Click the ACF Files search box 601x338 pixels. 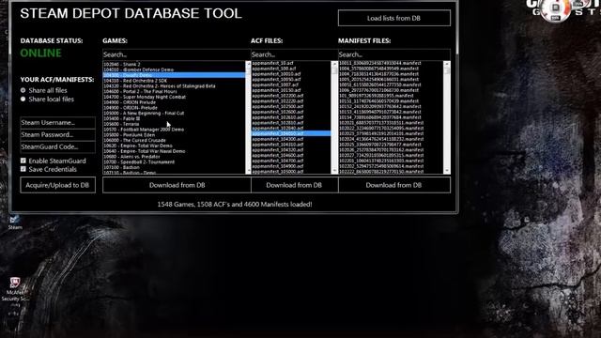point(294,54)
